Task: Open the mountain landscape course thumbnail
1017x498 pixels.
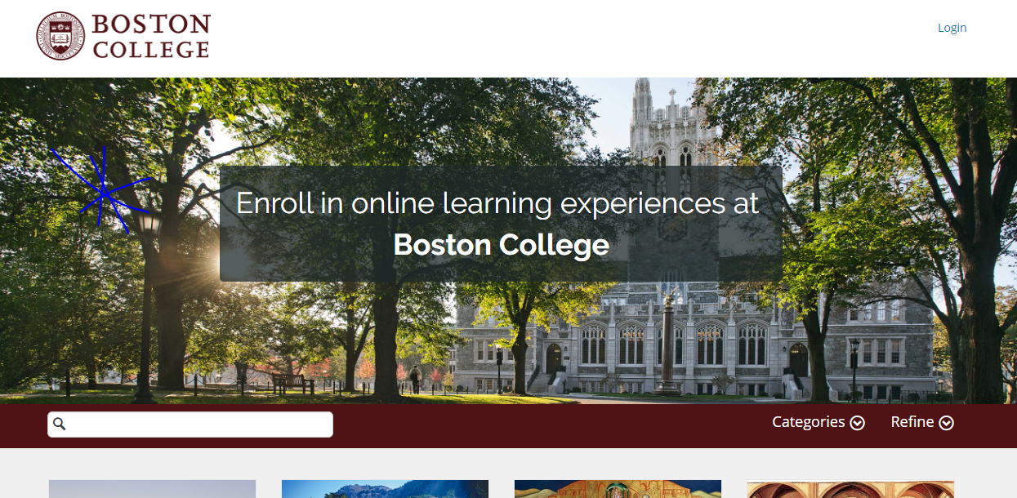Action: point(385,489)
